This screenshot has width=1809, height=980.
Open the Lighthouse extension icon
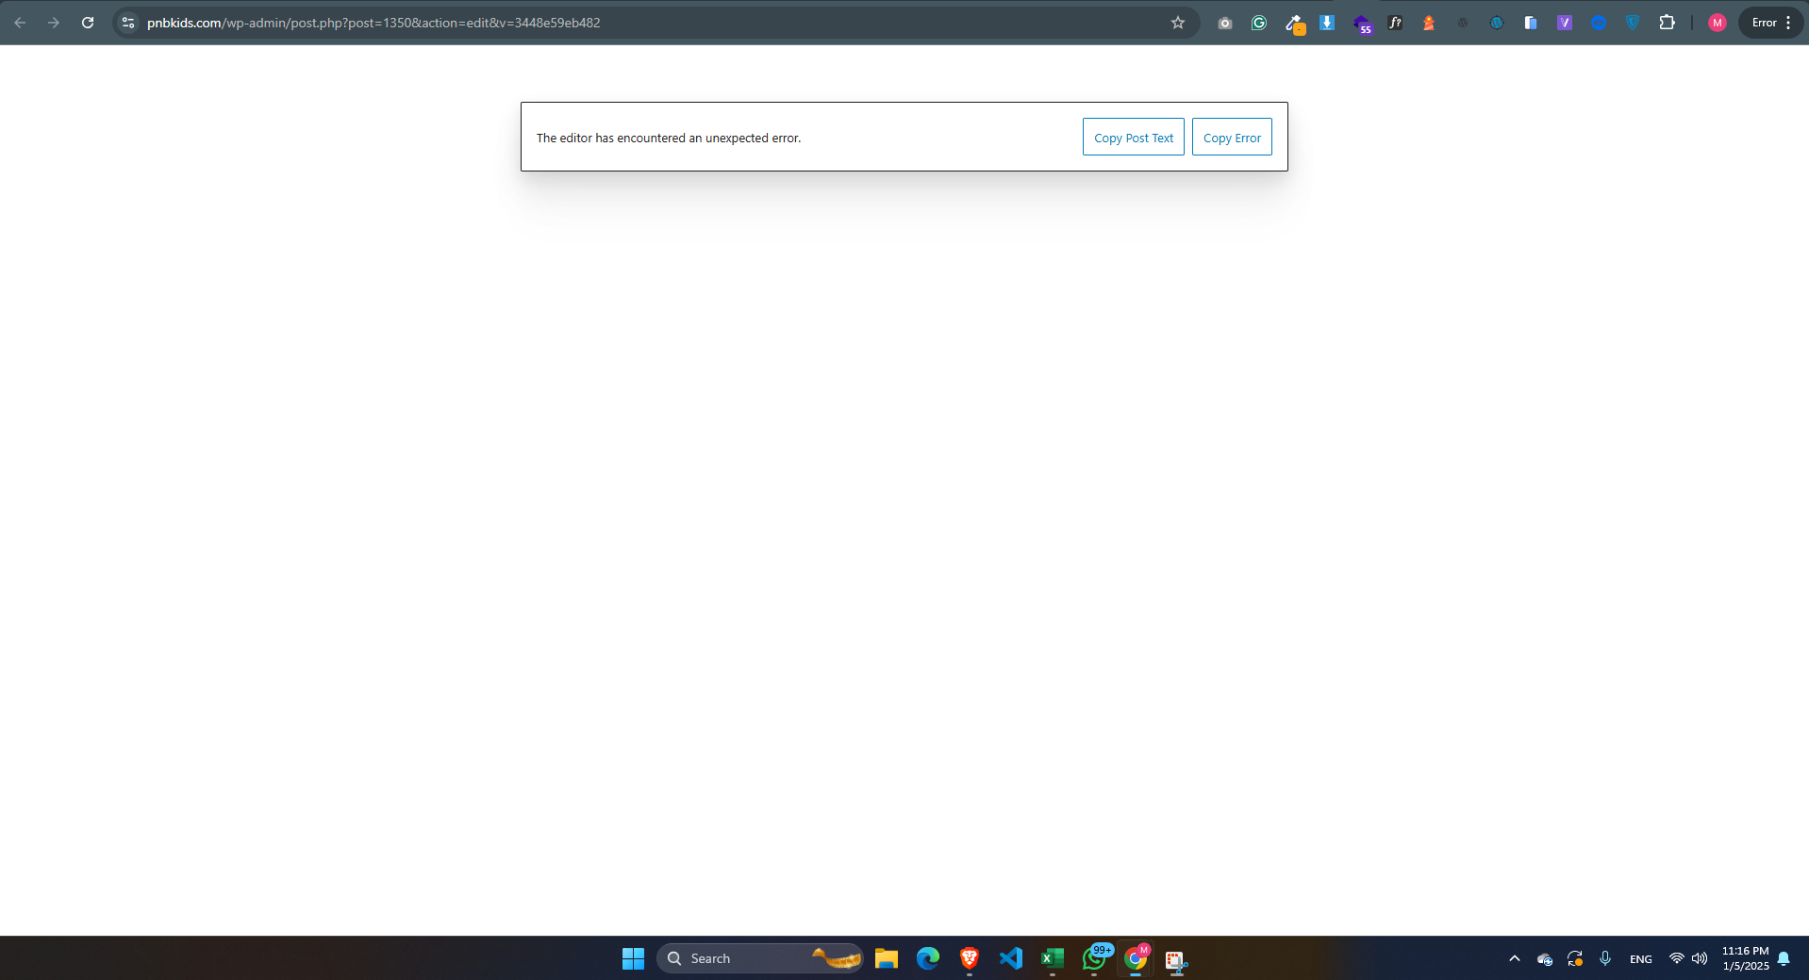(x=1428, y=23)
